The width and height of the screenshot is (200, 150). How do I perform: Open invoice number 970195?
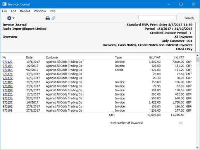(8, 106)
